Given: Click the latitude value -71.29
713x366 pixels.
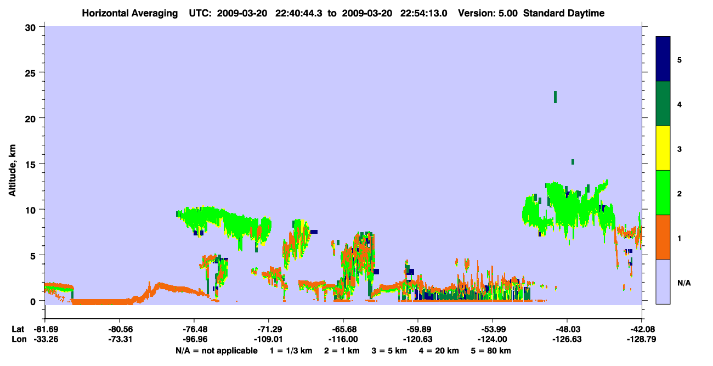Looking at the screenshot, I should 268,329.
